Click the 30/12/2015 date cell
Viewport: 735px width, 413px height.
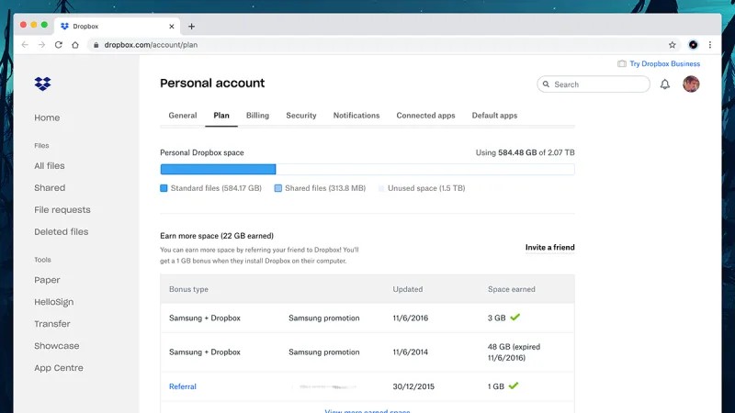[x=413, y=386]
